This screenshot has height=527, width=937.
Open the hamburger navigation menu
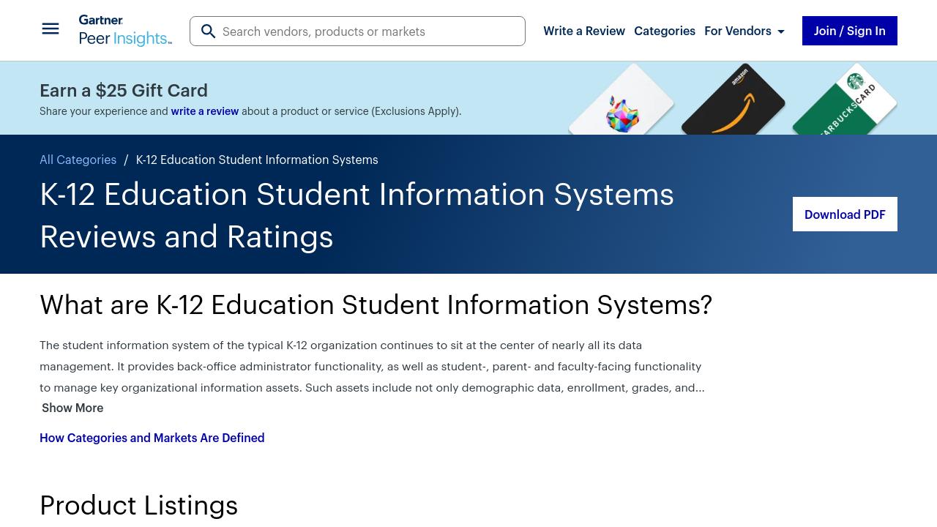point(51,29)
